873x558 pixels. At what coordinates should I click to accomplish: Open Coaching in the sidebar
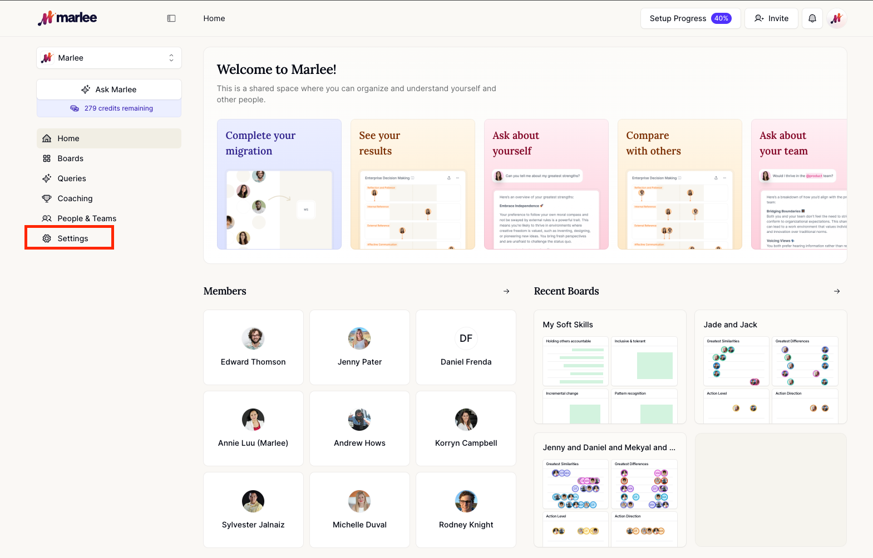click(x=109, y=198)
